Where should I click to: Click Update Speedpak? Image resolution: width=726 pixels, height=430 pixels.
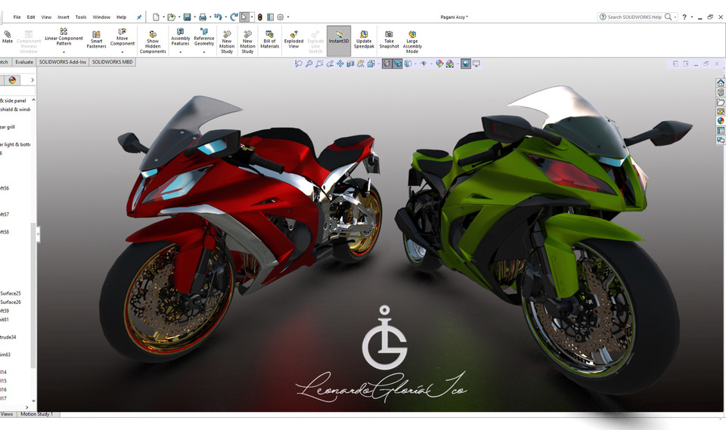[x=364, y=39]
